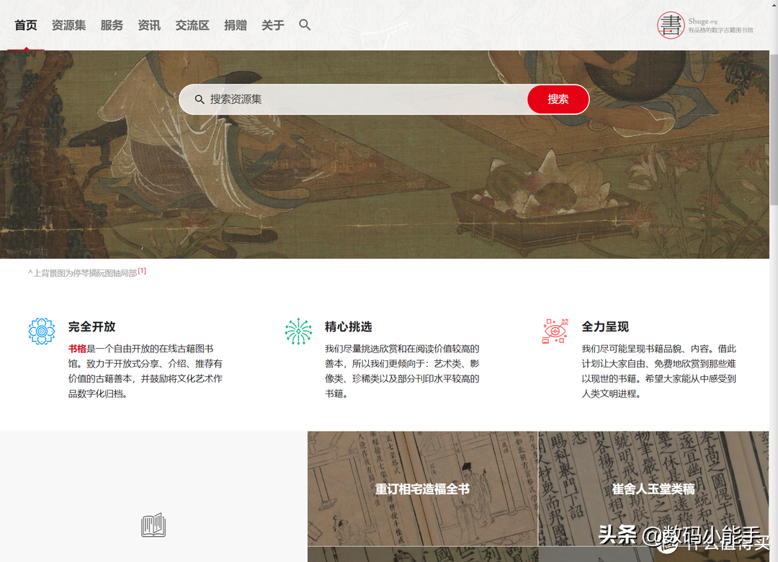Click the red 书格 text link
The height and width of the screenshot is (562, 778).
pos(76,348)
